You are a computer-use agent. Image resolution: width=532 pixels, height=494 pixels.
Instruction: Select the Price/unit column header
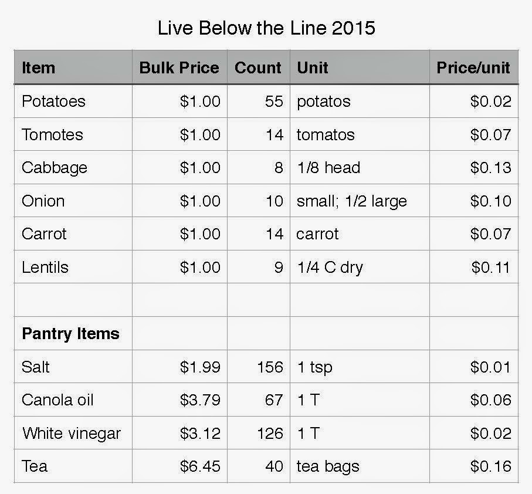coord(474,67)
